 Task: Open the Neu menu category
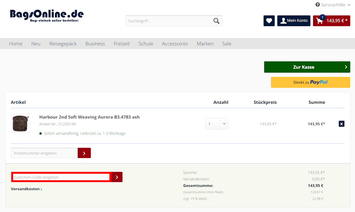pos(36,44)
